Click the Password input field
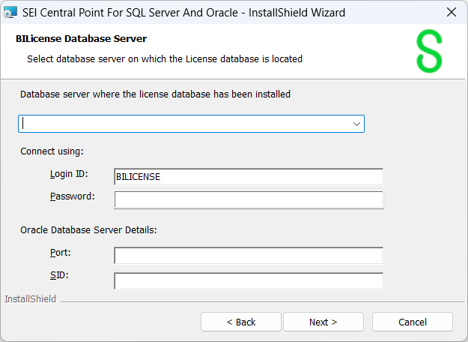 tap(248, 199)
